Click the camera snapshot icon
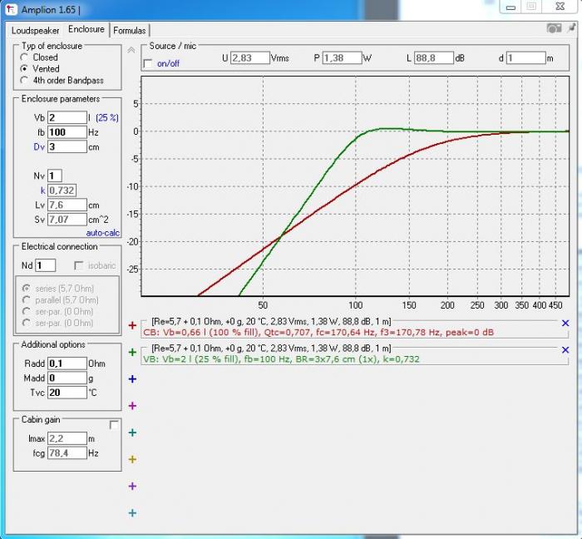The image size is (582, 539). [554, 28]
